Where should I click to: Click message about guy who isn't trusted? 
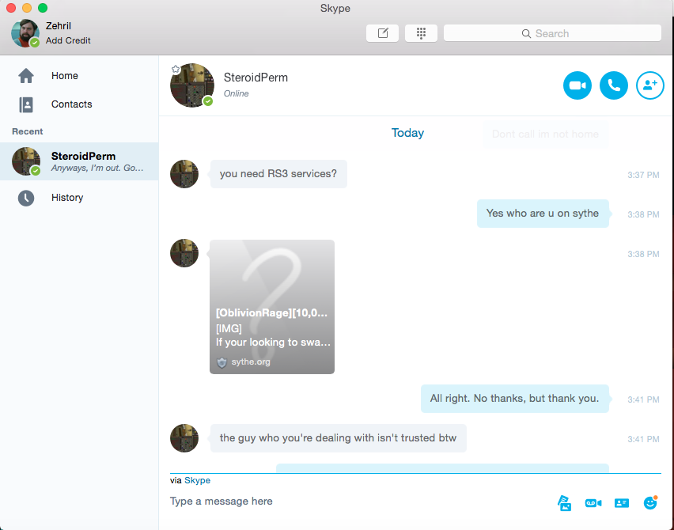[x=338, y=438]
